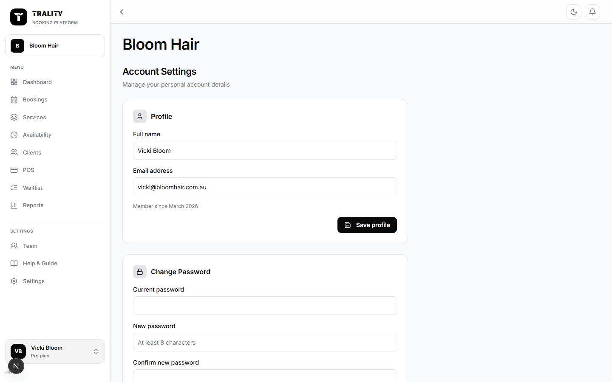Click the Profile person icon
Image resolution: width=612 pixels, height=382 pixels.
[x=140, y=116]
